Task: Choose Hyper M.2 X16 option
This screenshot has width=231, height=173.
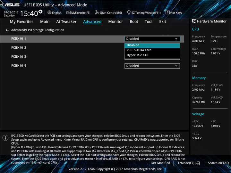Action: pyautogui.click(x=152, y=55)
